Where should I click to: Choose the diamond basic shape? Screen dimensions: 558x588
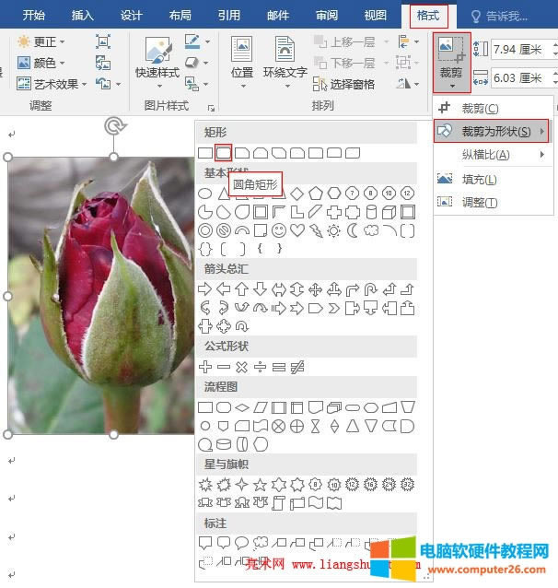point(297,194)
